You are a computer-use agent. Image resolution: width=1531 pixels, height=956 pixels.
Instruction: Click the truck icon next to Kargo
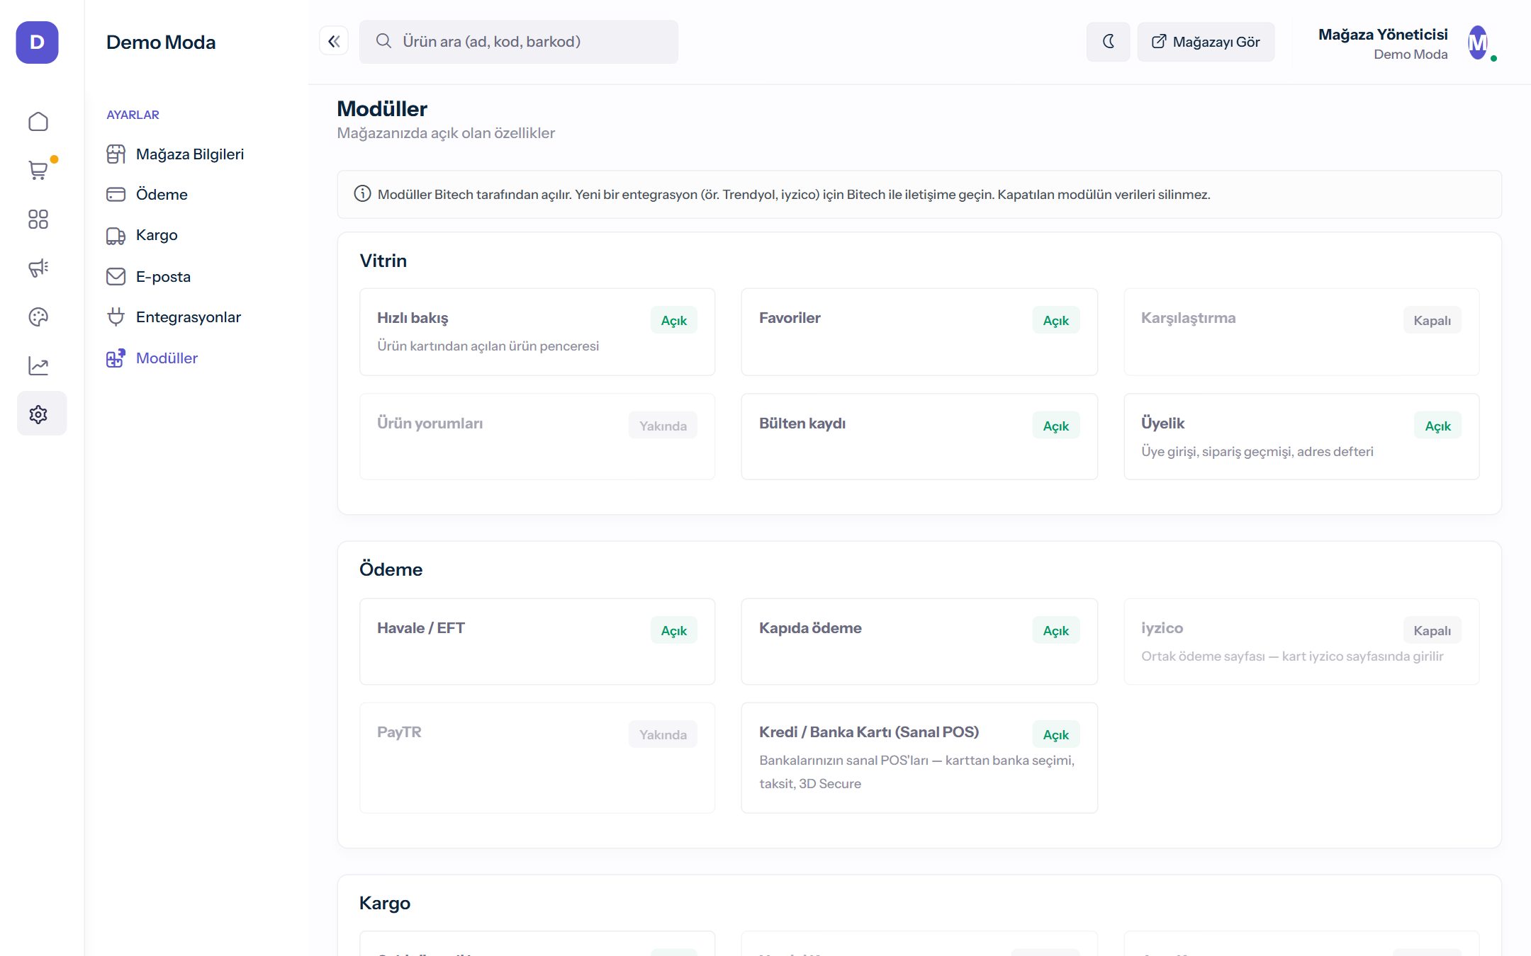pyautogui.click(x=116, y=235)
